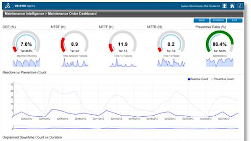The image size is (251, 141).
Task: Click Maintenance Intelligence breadcrumb link
Action: 24,14
